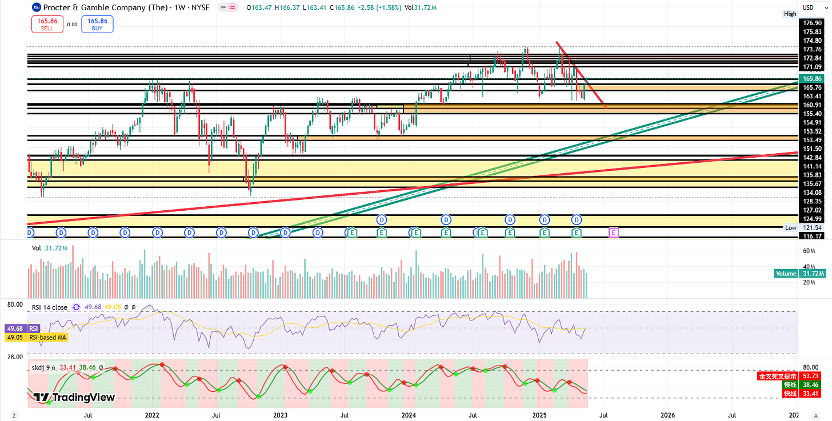
Task: Click the green Volume label on scale
Action: 786,274
